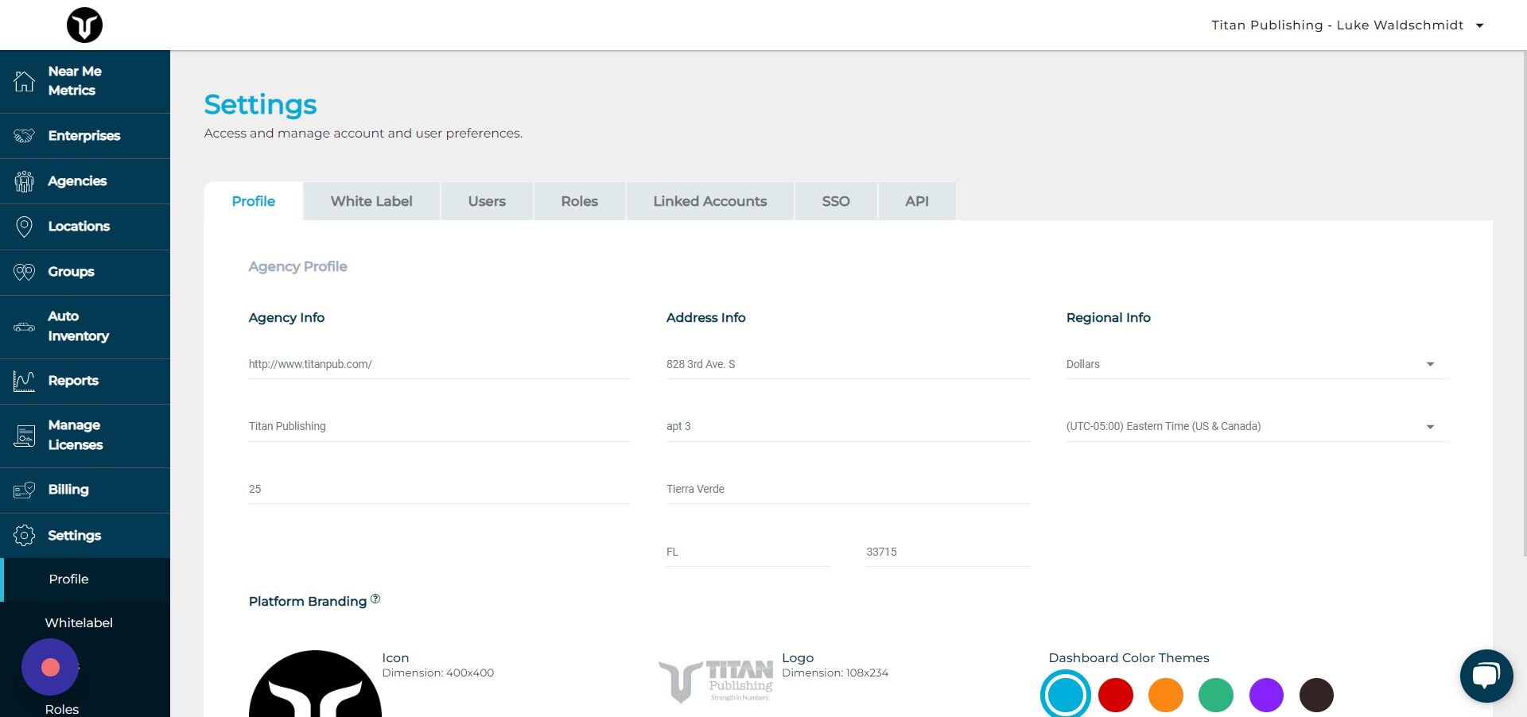The width and height of the screenshot is (1527, 717).
Task: Switch to the White Label tab
Action: click(x=371, y=201)
